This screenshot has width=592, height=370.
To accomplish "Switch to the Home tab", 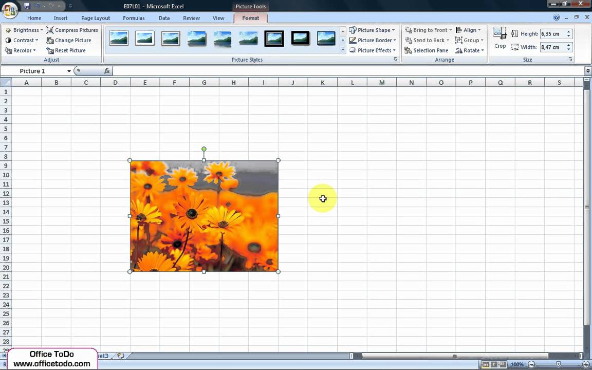I will click(34, 18).
